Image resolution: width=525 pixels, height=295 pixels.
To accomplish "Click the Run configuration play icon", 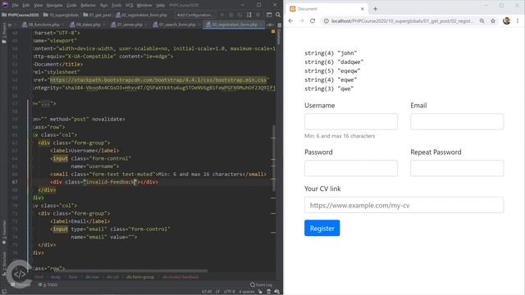I will click(x=222, y=15).
